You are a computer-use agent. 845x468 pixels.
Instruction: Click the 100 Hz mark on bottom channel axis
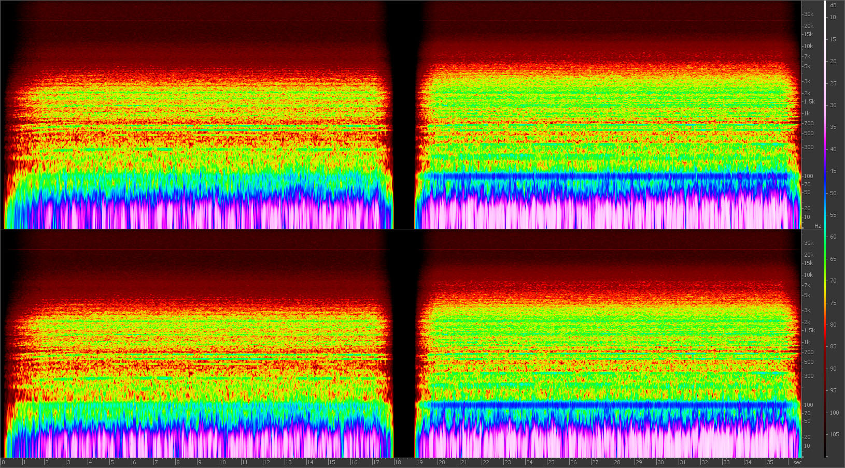pos(808,405)
